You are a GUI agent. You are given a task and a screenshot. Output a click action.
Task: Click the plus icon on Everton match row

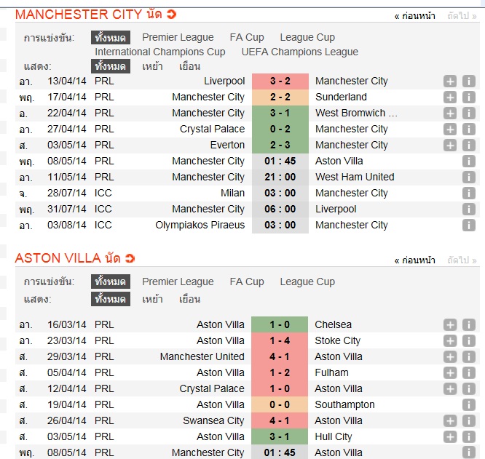tap(450, 145)
